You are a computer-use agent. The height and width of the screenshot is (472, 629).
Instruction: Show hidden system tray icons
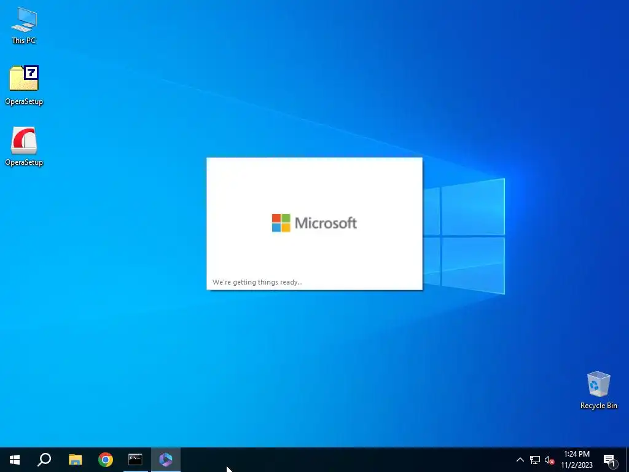[x=520, y=460]
